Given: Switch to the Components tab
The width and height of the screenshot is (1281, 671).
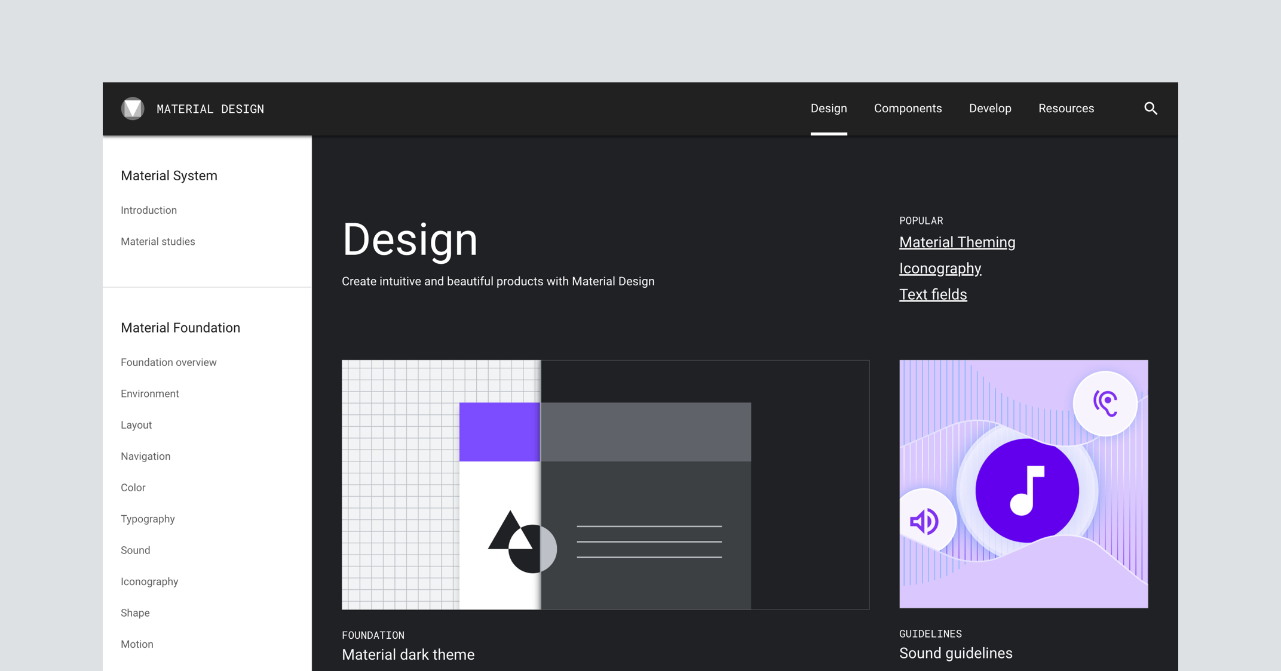Looking at the screenshot, I should point(908,109).
